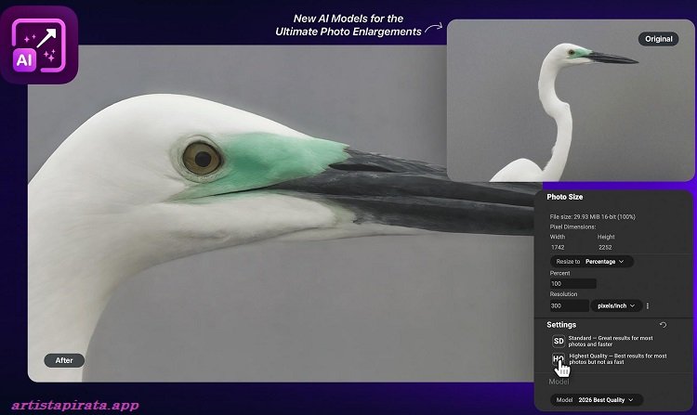Open the pixels/inch units dropdown
The height and width of the screenshot is (415, 697).
coord(615,305)
